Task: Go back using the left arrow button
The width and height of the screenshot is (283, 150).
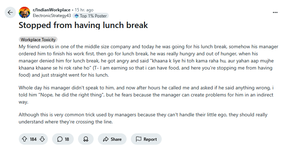Action: [x=10, y=12]
